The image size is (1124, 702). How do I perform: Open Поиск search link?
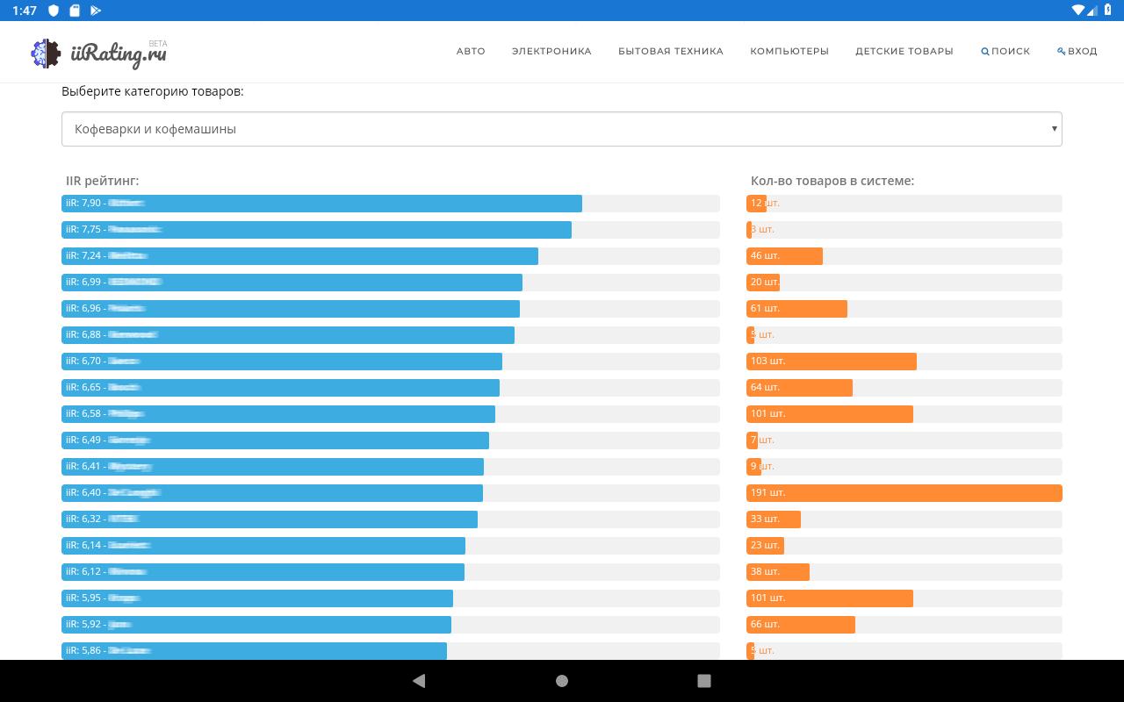click(1005, 52)
